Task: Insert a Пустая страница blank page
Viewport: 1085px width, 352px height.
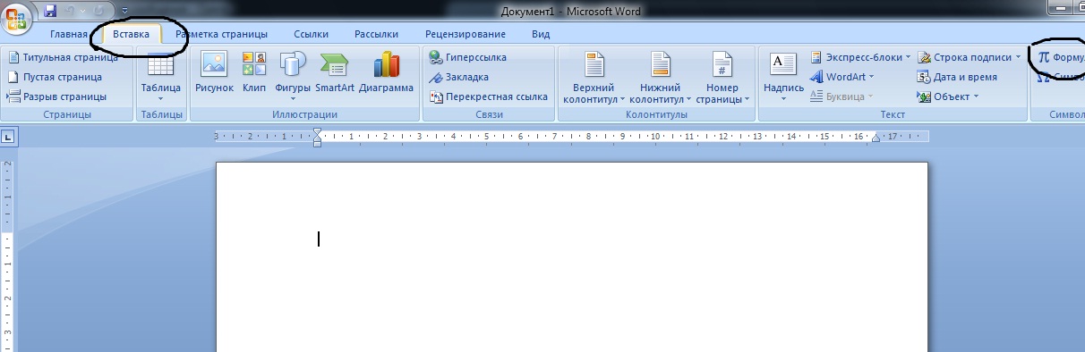Action: (55, 77)
